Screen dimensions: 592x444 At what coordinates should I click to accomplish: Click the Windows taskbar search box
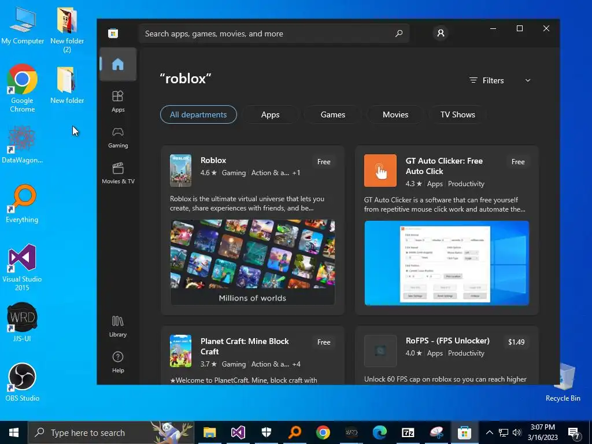(111, 432)
